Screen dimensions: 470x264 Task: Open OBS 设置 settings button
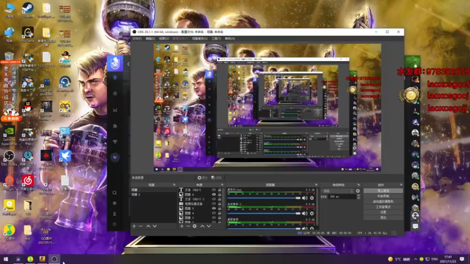383,212
